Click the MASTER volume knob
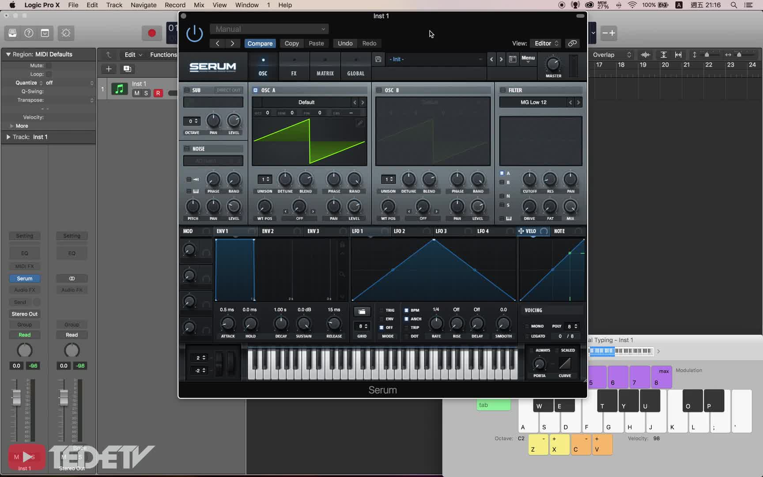Viewport: 763px width, 477px height. 553,64
